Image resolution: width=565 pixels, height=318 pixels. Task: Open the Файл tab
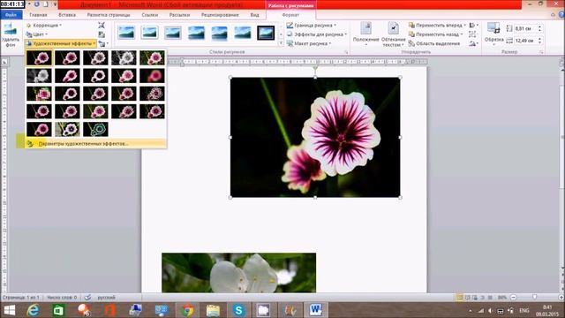pyautogui.click(x=11, y=15)
